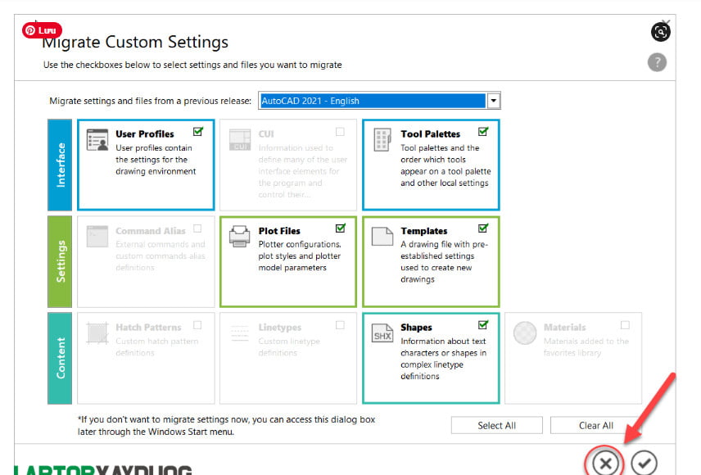Uncheck the Plot Files checkbox
Image resolution: width=701 pixels, height=475 pixels.
coord(341,228)
